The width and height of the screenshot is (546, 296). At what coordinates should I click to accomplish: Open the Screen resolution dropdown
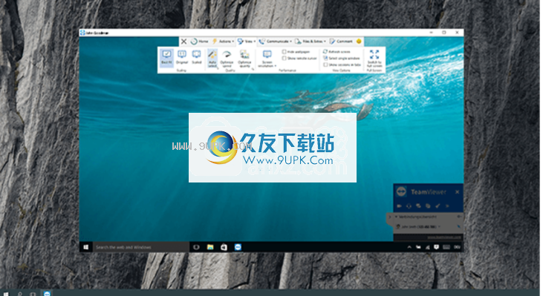[267, 59]
